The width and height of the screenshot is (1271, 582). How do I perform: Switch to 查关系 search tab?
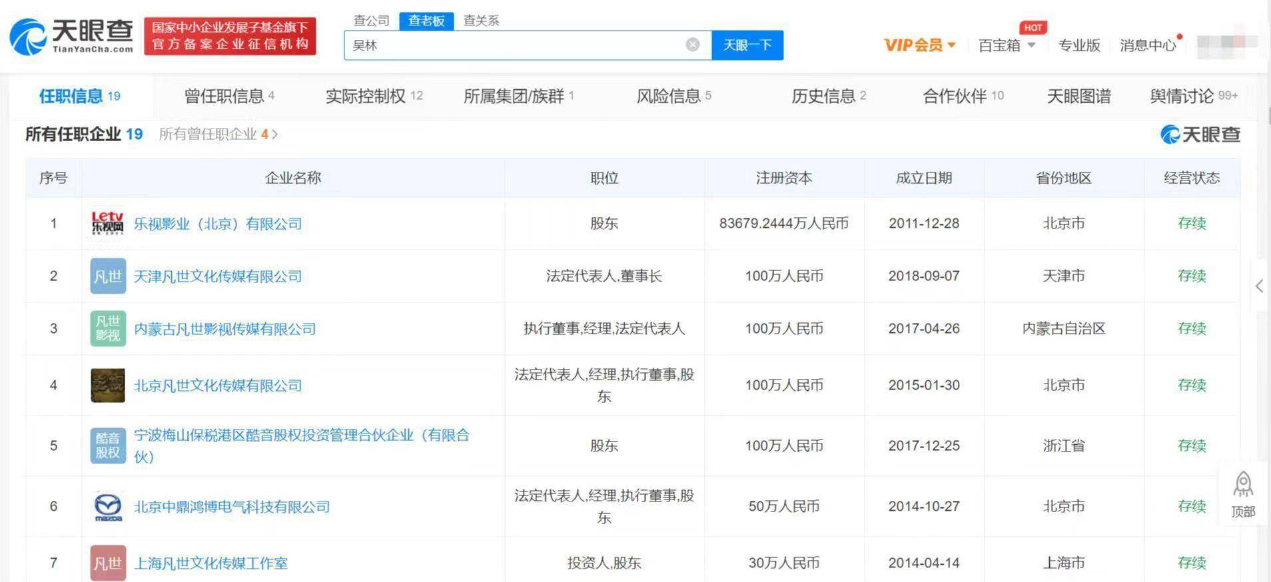pyautogui.click(x=481, y=21)
